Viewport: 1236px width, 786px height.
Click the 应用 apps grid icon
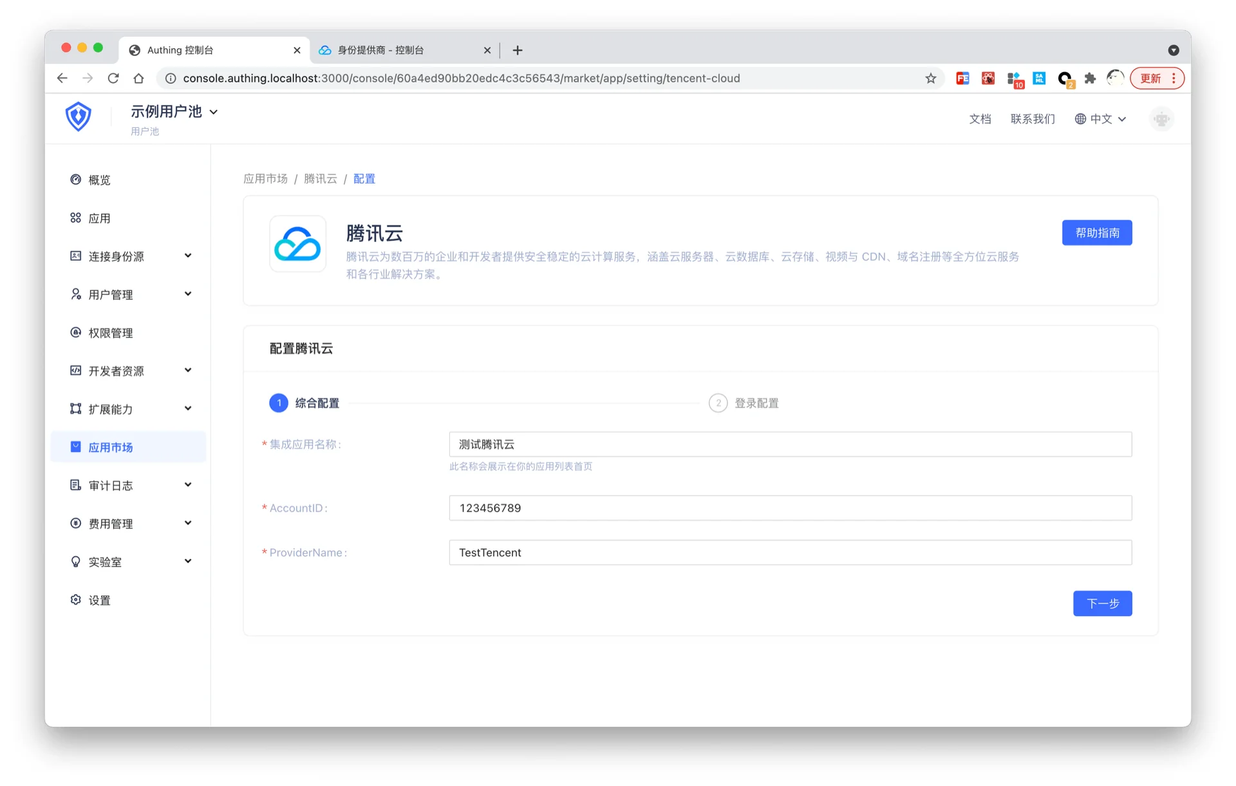click(75, 218)
